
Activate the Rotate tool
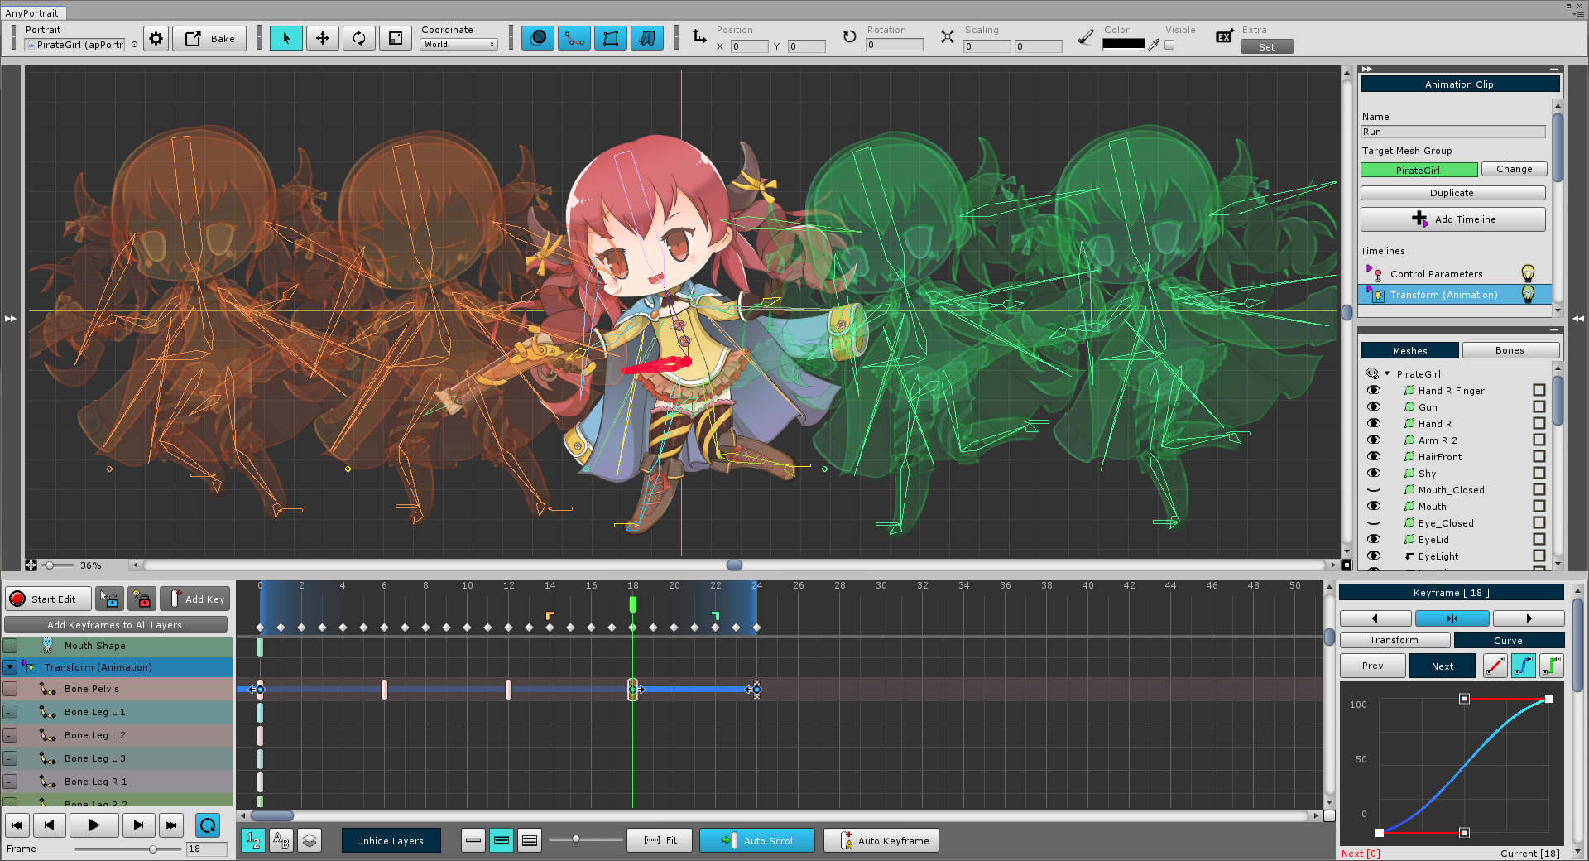click(359, 38)
